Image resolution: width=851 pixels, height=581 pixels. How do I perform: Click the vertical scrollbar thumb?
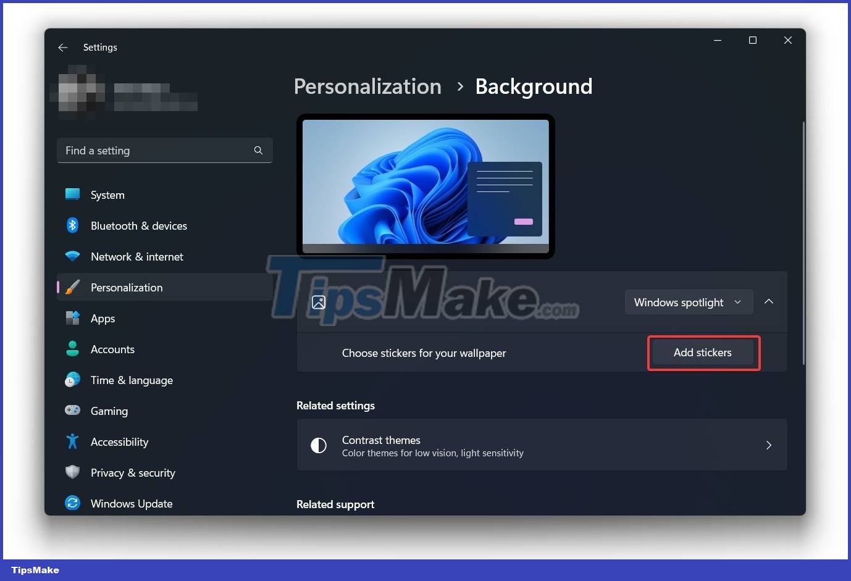[x=803, y=243]
